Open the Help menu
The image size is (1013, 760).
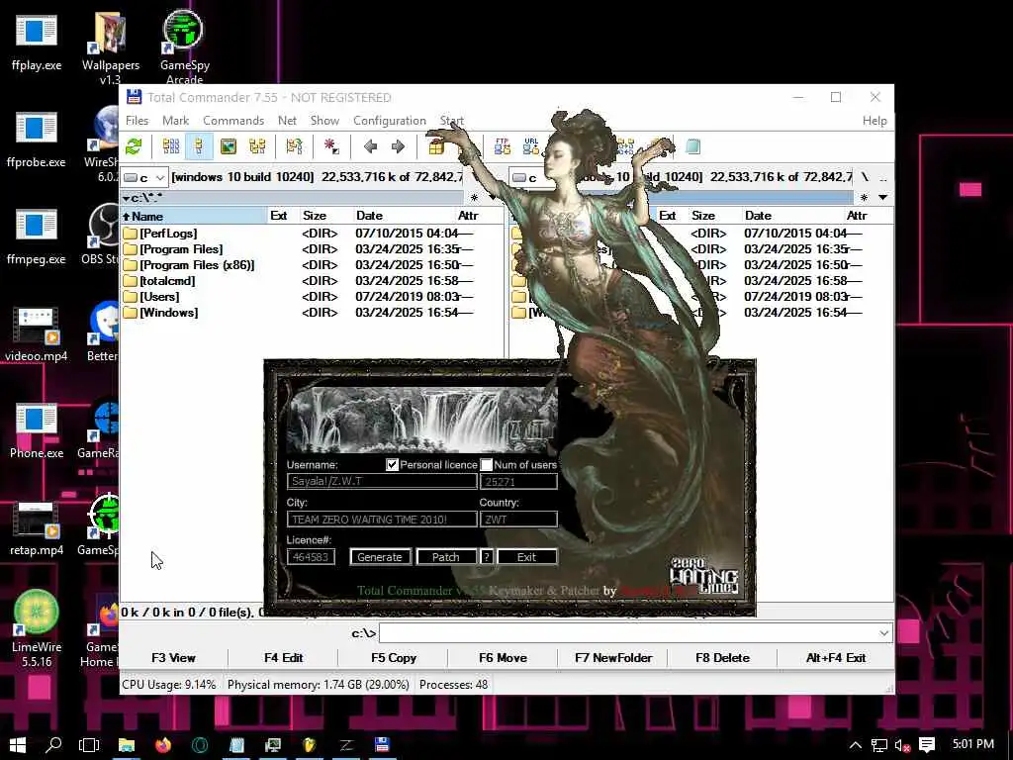[x=875, y=121]
